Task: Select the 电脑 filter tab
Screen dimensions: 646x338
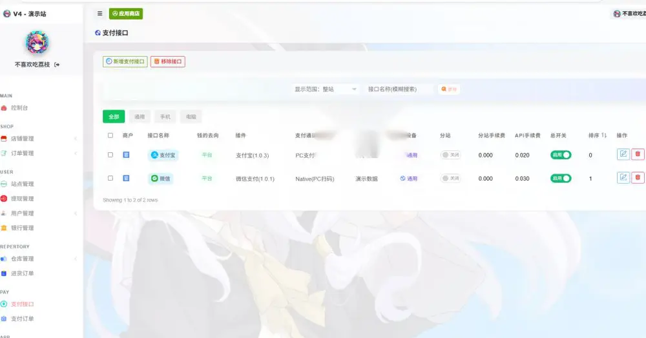Action: coord(191,117)
